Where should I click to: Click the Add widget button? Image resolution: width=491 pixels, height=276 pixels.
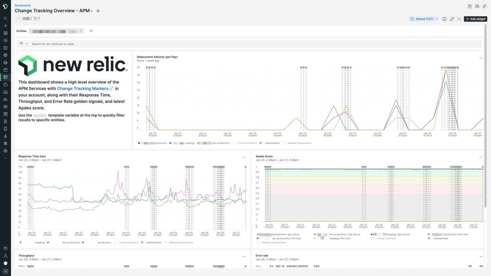point(475,19)
